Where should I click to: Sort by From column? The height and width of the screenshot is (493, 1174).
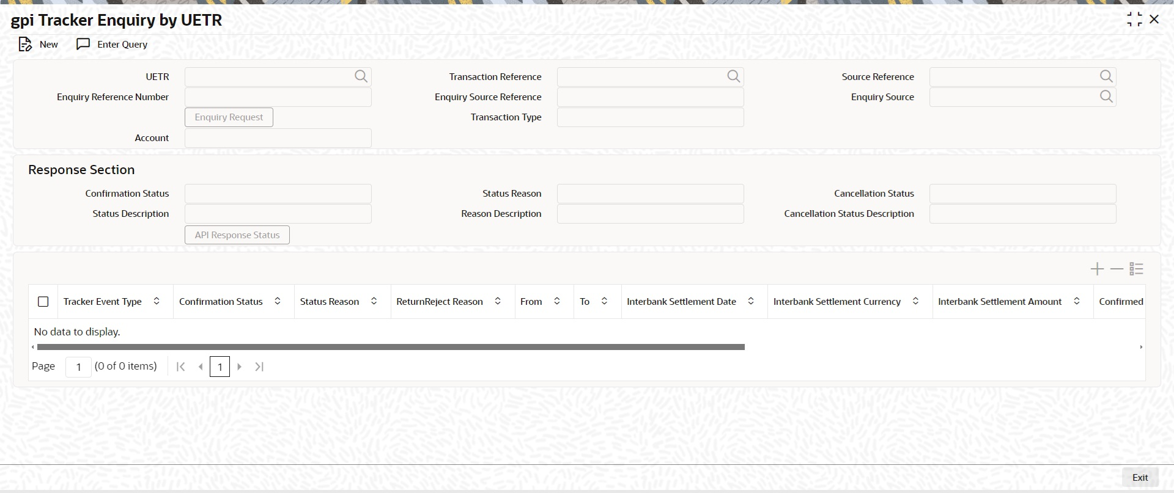(x=557, y=301)
